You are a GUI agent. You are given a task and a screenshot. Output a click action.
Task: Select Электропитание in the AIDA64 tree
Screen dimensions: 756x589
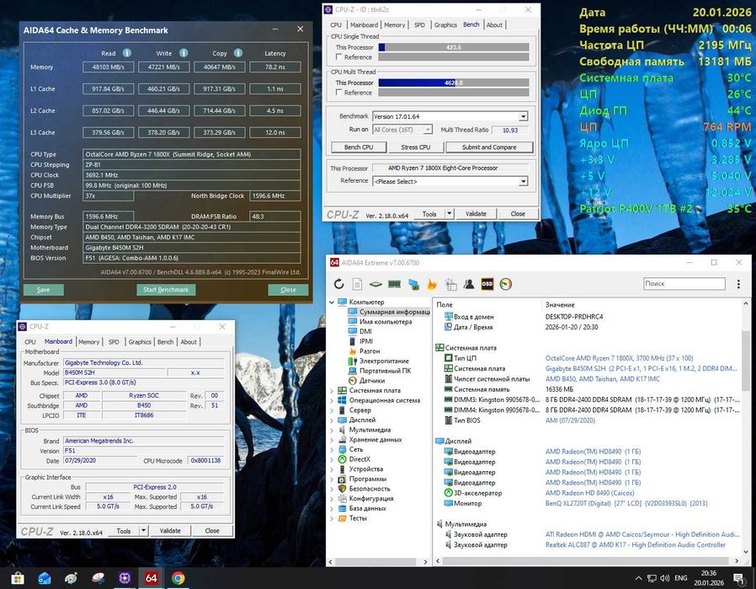click(384, 361)
